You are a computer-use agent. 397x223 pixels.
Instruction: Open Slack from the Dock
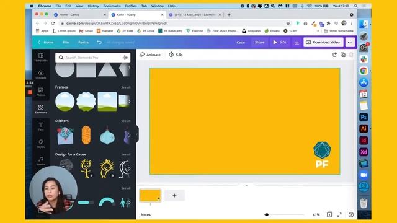pos(364,59)
